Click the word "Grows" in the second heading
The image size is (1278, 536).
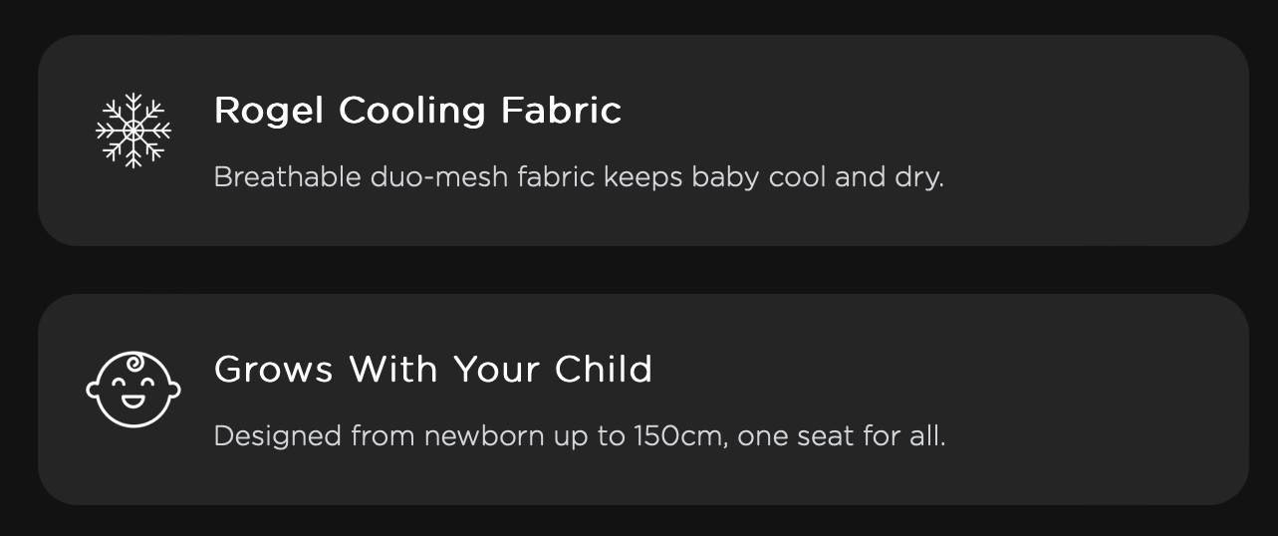[273, 370]
